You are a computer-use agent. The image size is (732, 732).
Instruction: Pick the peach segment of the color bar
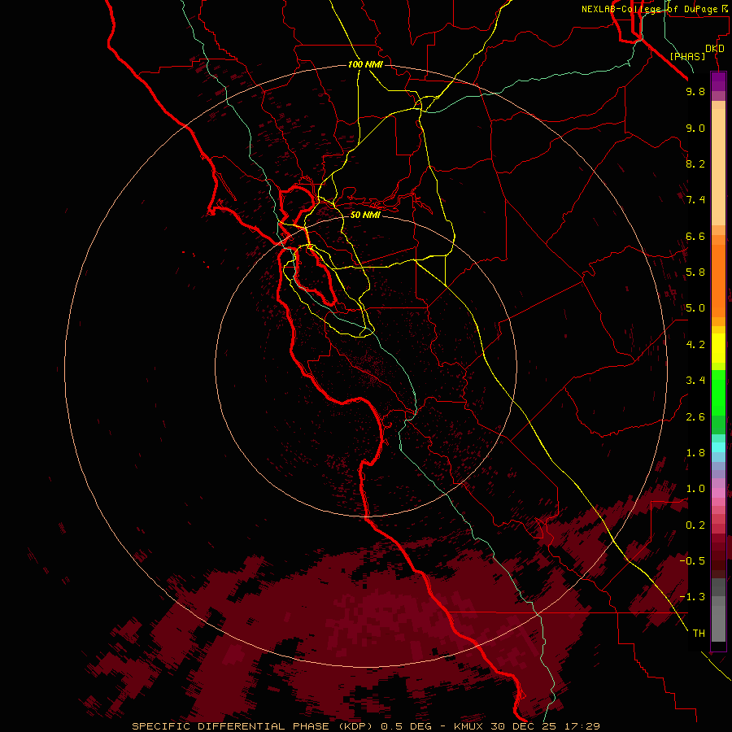(x=718, y=167)
